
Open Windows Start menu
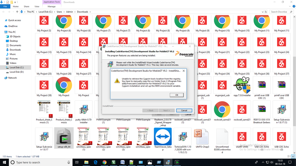[4, 162]
